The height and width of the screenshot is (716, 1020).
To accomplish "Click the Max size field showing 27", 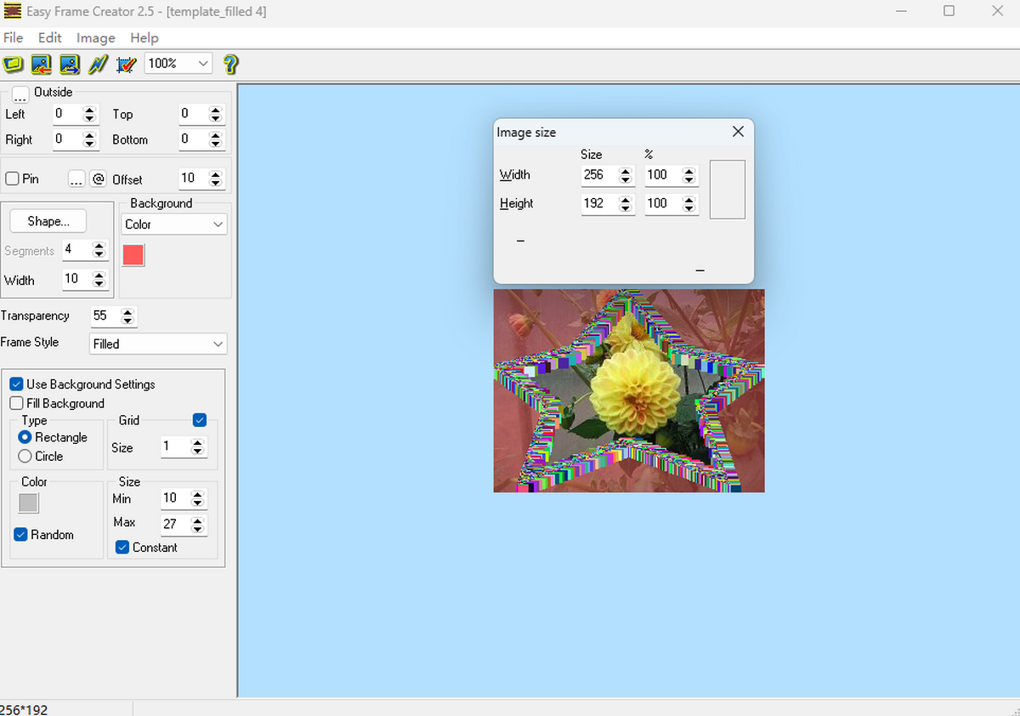I will [175, 525].
